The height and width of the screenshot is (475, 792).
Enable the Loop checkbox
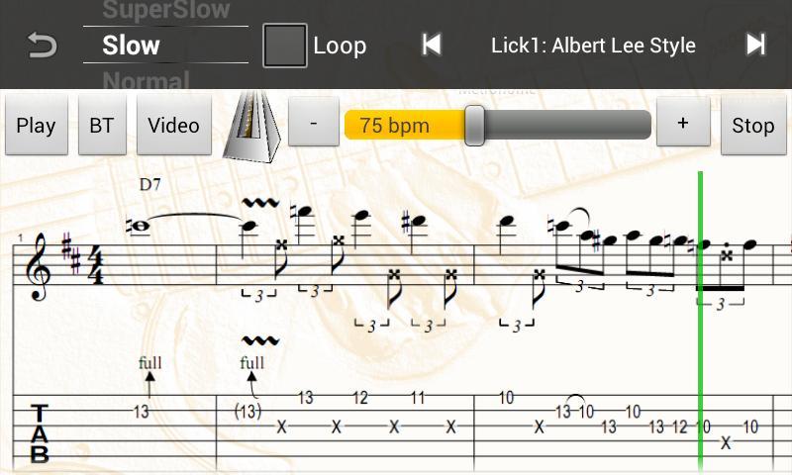click(x=285, y=46)
